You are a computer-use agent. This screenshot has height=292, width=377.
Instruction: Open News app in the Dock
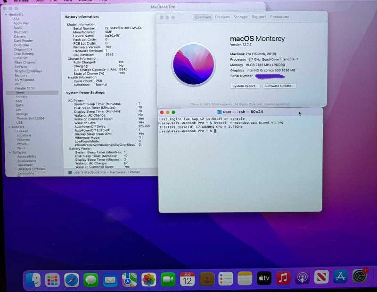[x=321, y=277]
